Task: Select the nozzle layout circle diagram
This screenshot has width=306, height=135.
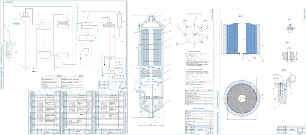Action: pyautogui.click(x=194, y=34)
